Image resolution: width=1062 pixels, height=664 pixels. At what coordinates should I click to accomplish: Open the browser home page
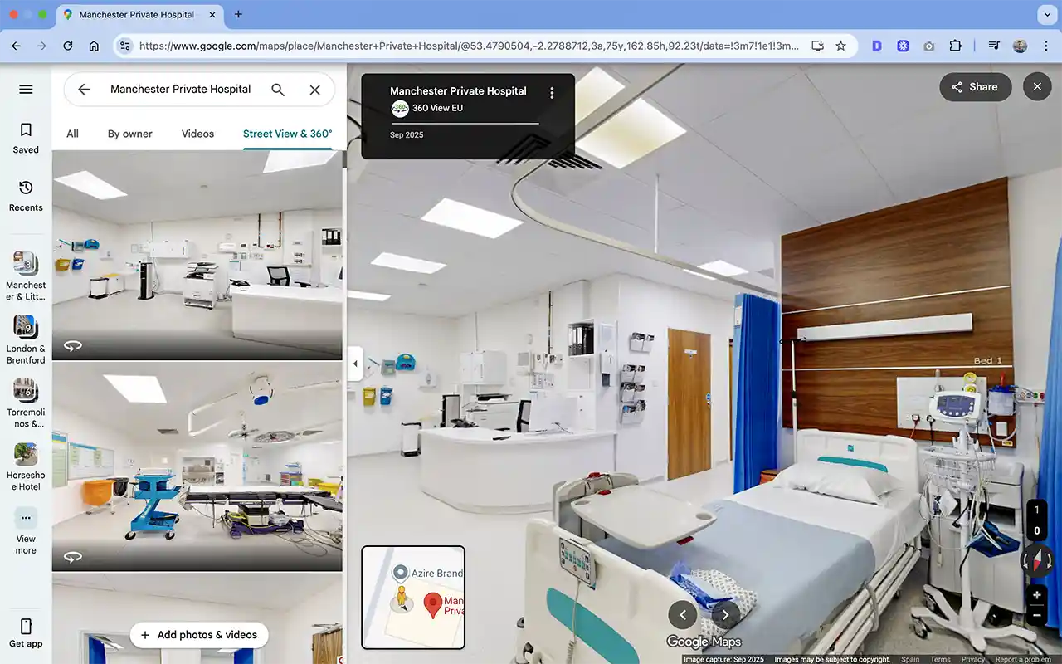click(94, 46)
